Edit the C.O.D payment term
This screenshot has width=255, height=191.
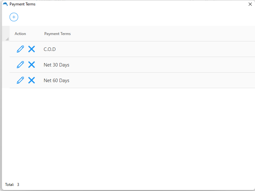point(20,49)
